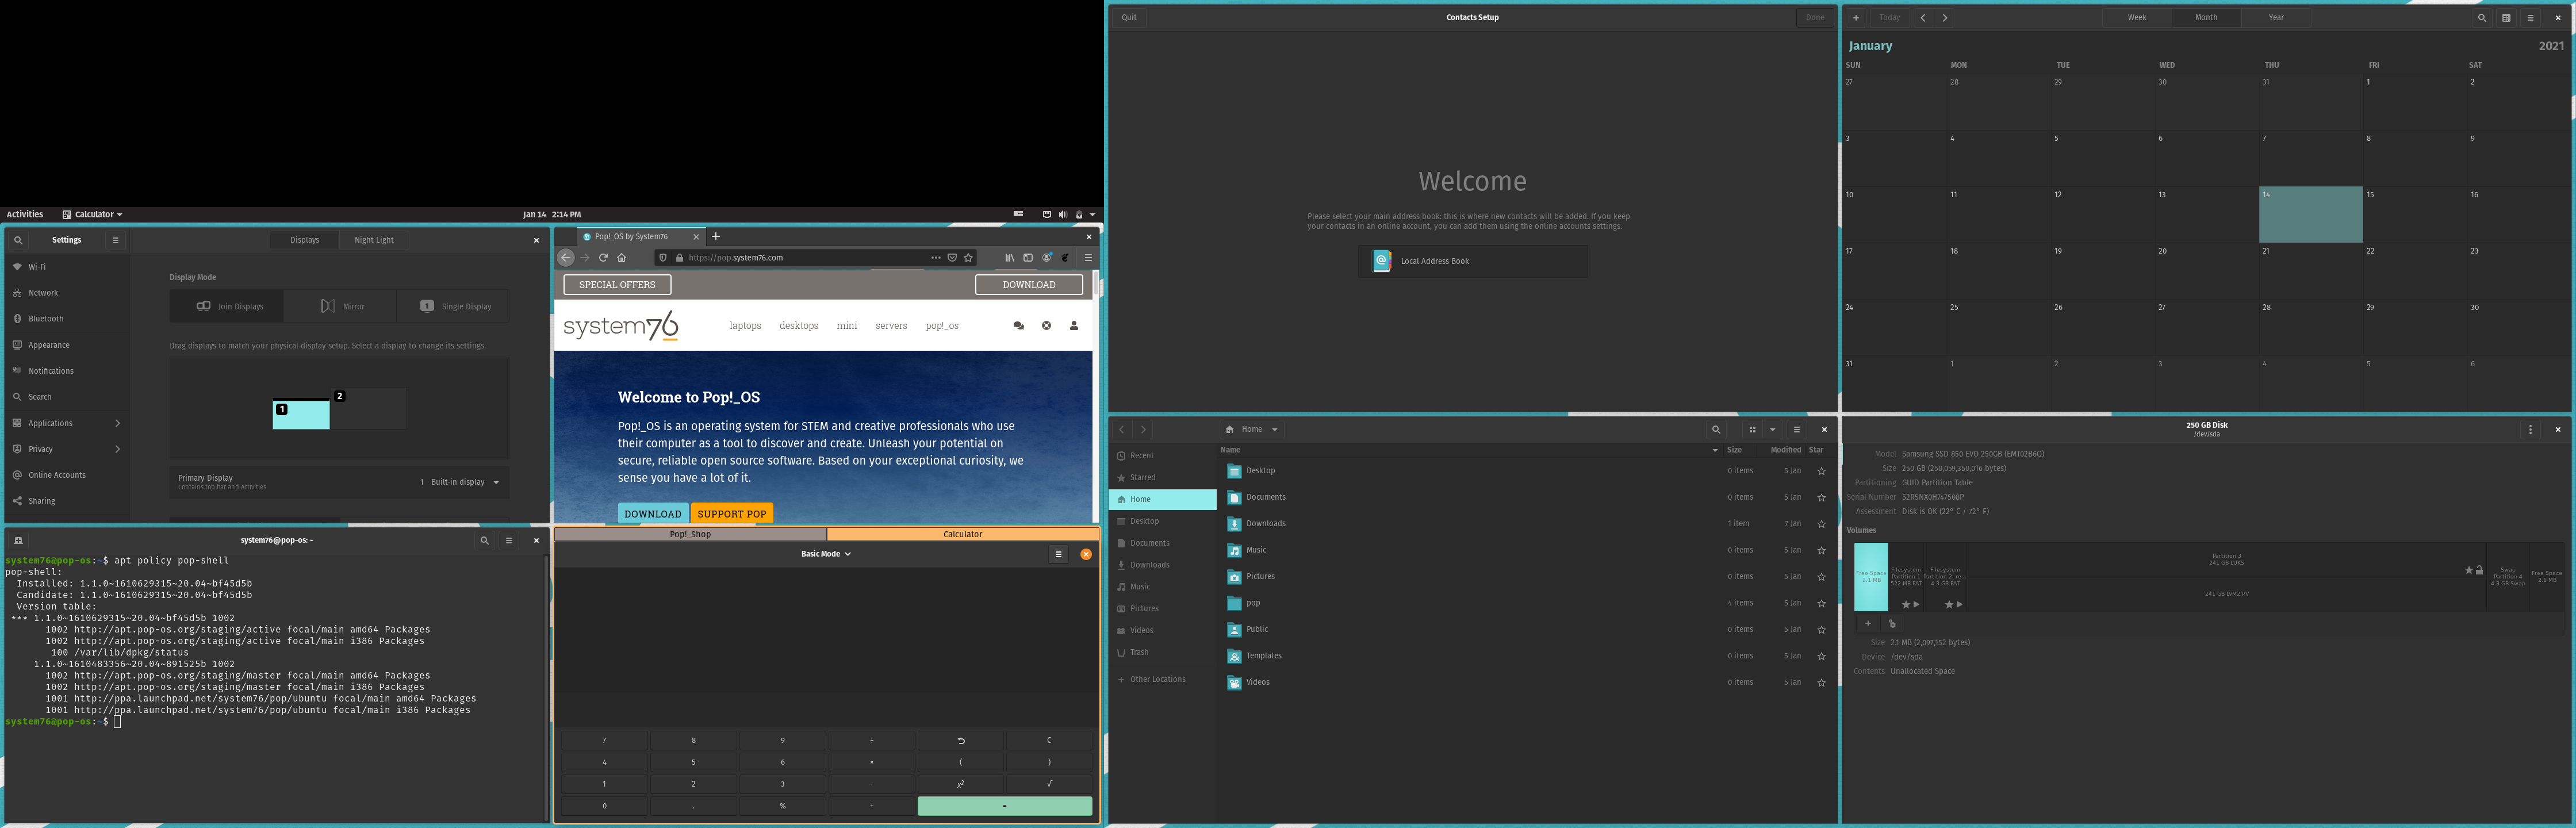Screen dimensions: 2576x828
Task: Reload the page in Firefox
Action: point(603,258)
